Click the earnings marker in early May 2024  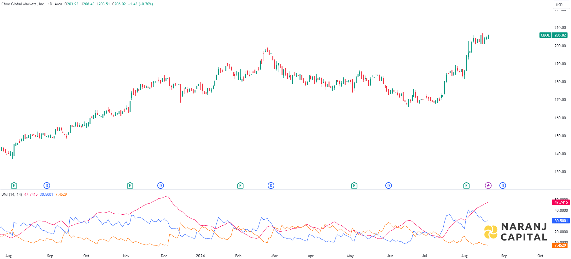pos(354,186)
